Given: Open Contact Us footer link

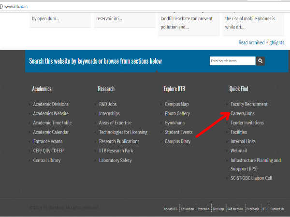Looking at the screenshot, I should pos(277,209).
